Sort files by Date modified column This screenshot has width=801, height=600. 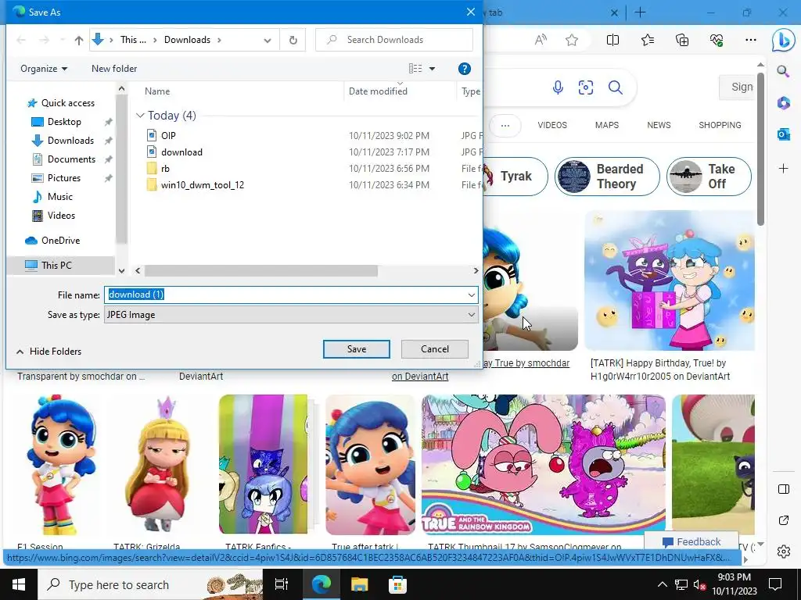[378, 91]
